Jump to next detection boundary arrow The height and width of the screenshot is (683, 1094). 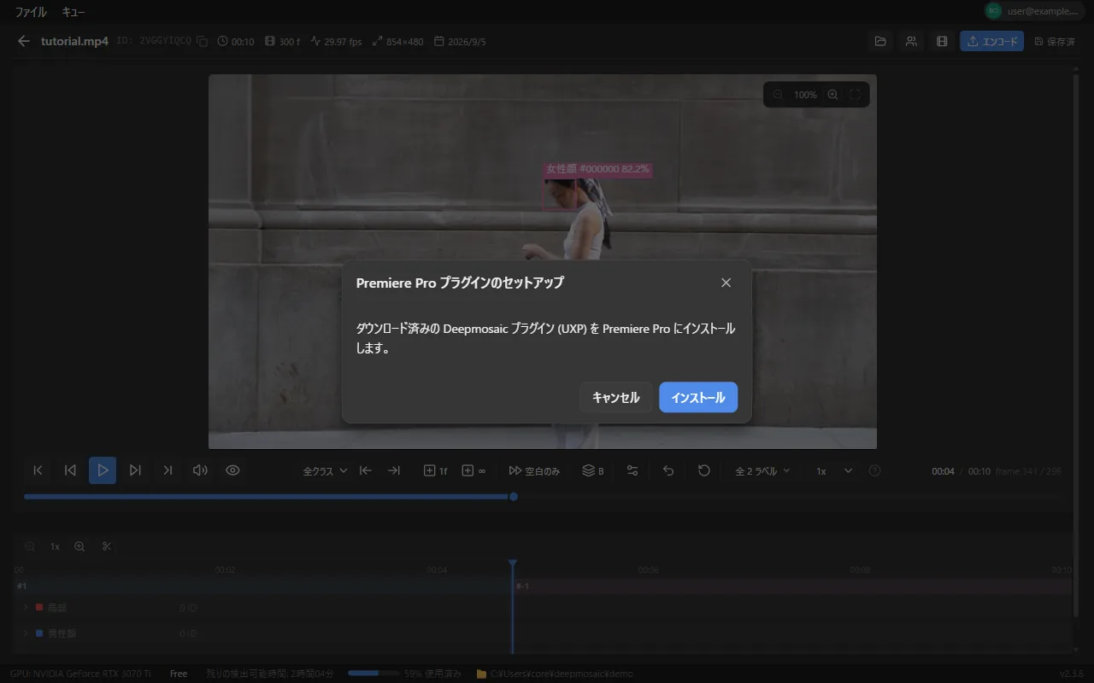coord(394,470)
